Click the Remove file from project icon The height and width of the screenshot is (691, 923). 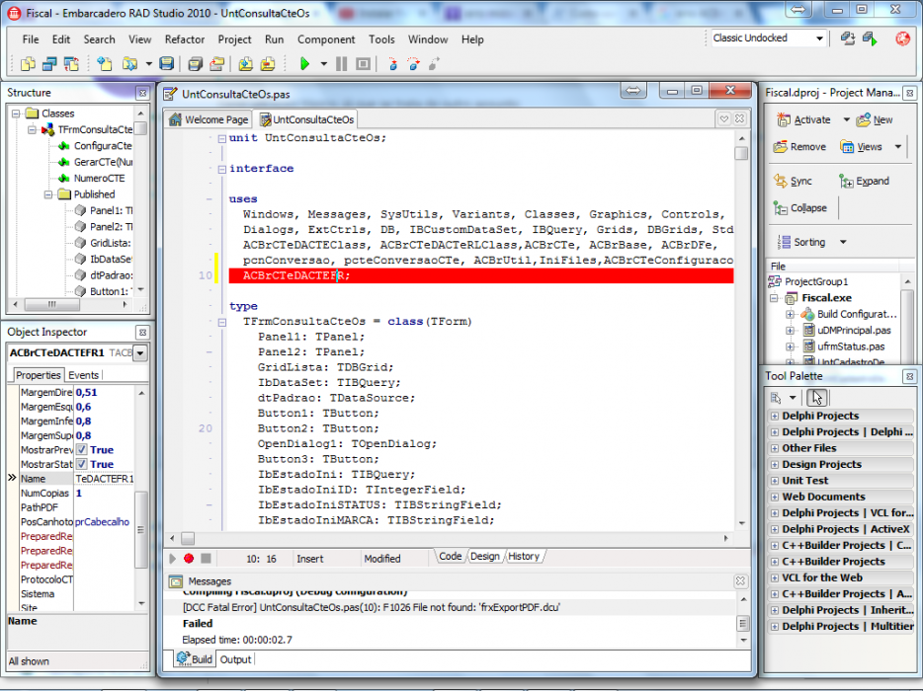pyautogui.click(x=268, y=63)
